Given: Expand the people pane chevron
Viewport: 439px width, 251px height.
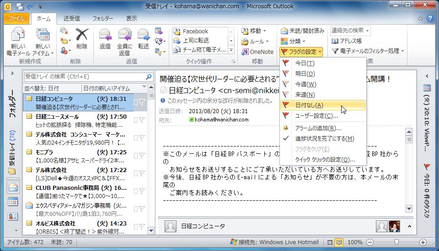Looking at the screenshot, I should (409, 226).
